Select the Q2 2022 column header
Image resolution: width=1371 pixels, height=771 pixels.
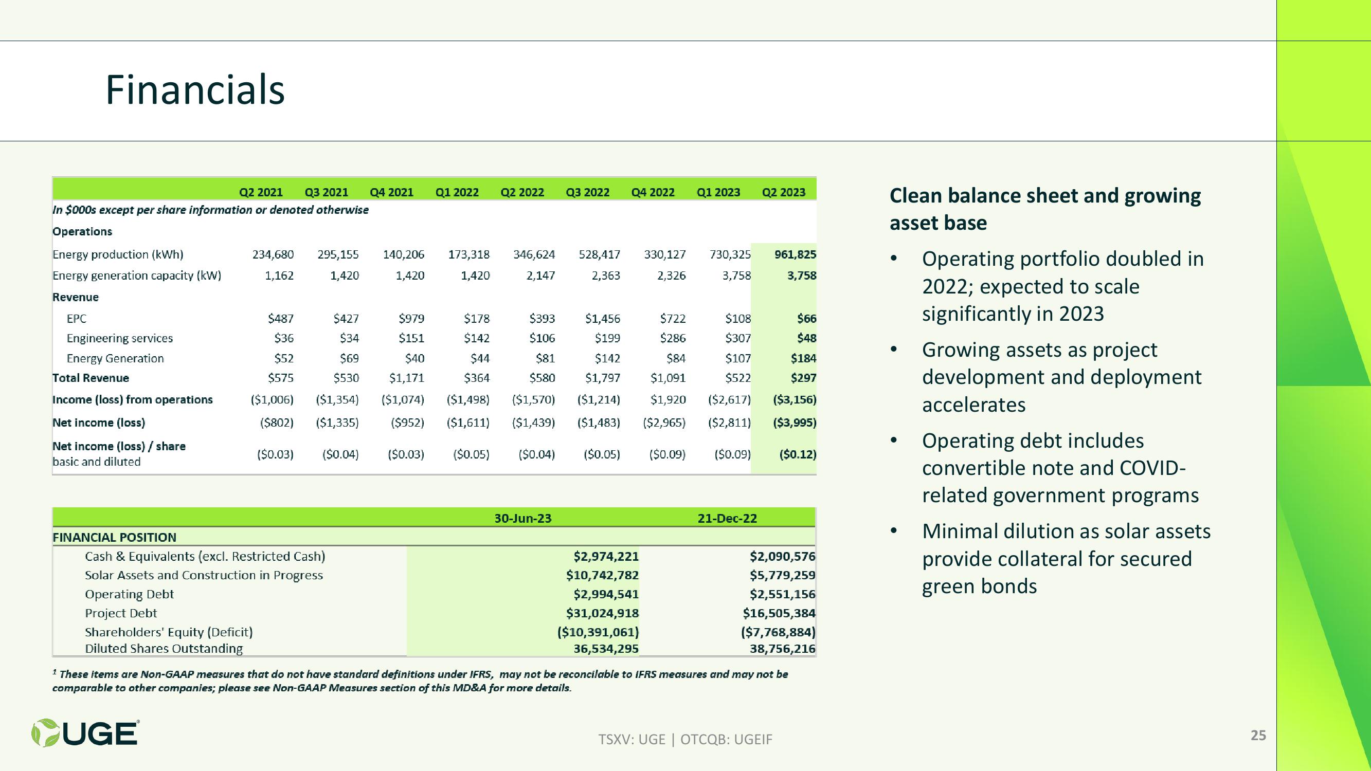522,192
